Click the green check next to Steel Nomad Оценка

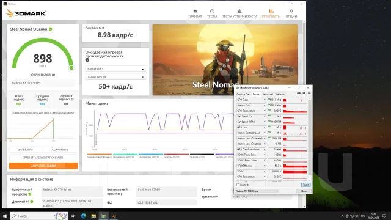(x=51, y=29)
